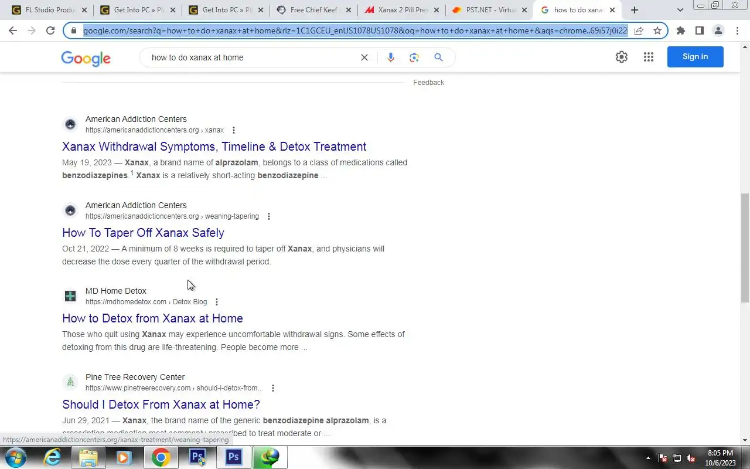Image resolution: width=750 pixels, height=469 pixels.
Task: Click the MD Home Detox favicon
Action: click(x=70, y=296)
